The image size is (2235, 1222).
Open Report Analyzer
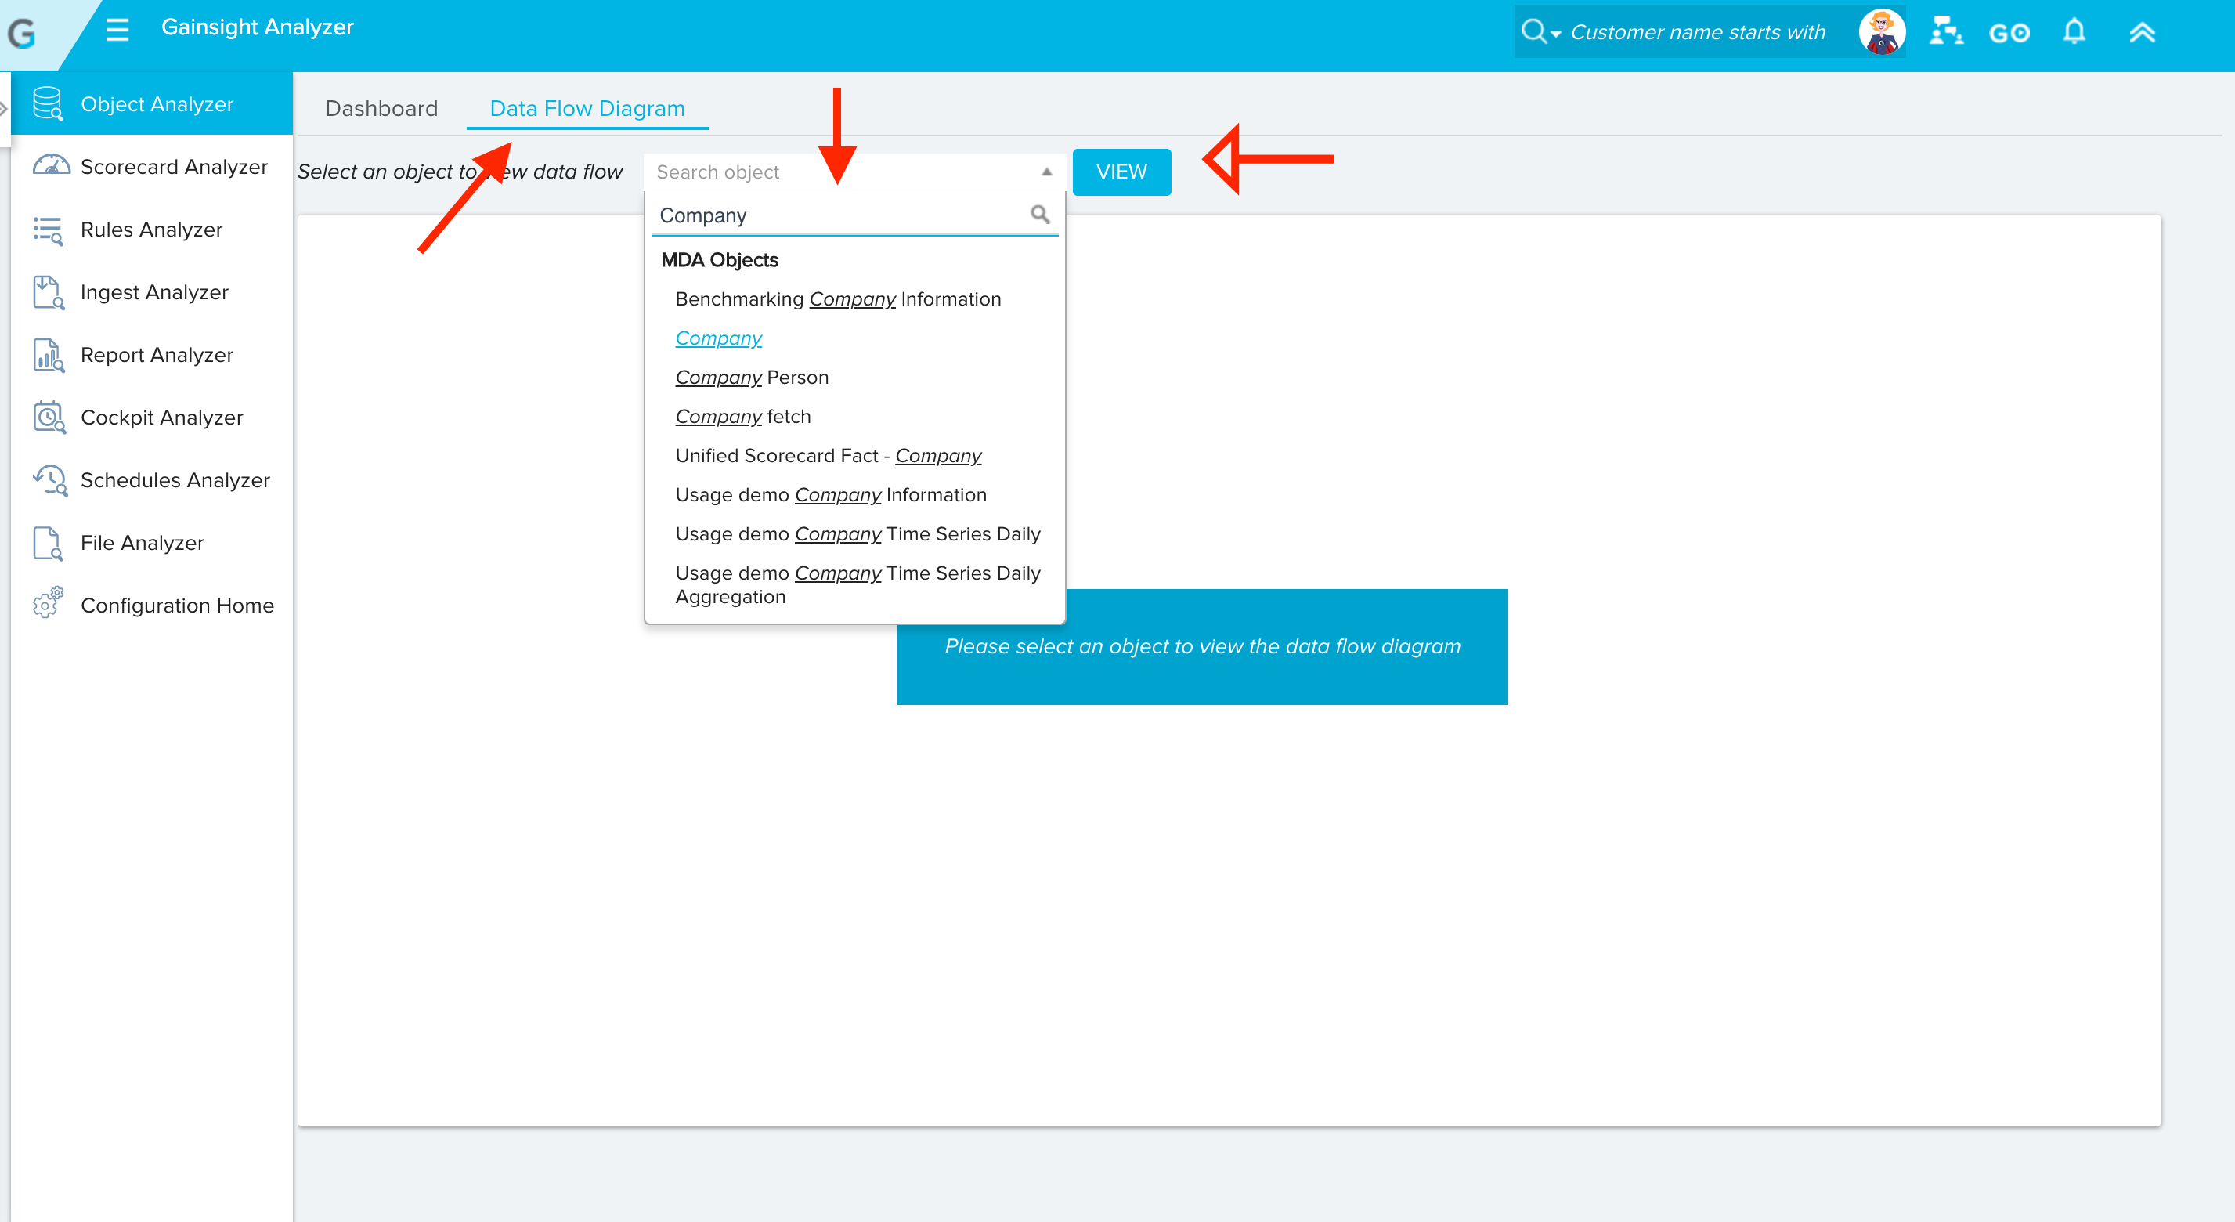click(x=153, y=354)
